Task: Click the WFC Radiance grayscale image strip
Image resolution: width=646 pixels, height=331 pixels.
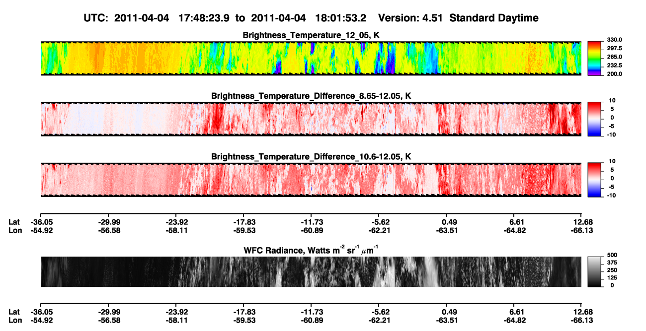Action: 311,271
